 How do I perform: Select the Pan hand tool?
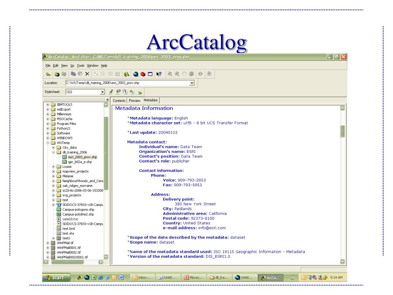tap(184, 74)
